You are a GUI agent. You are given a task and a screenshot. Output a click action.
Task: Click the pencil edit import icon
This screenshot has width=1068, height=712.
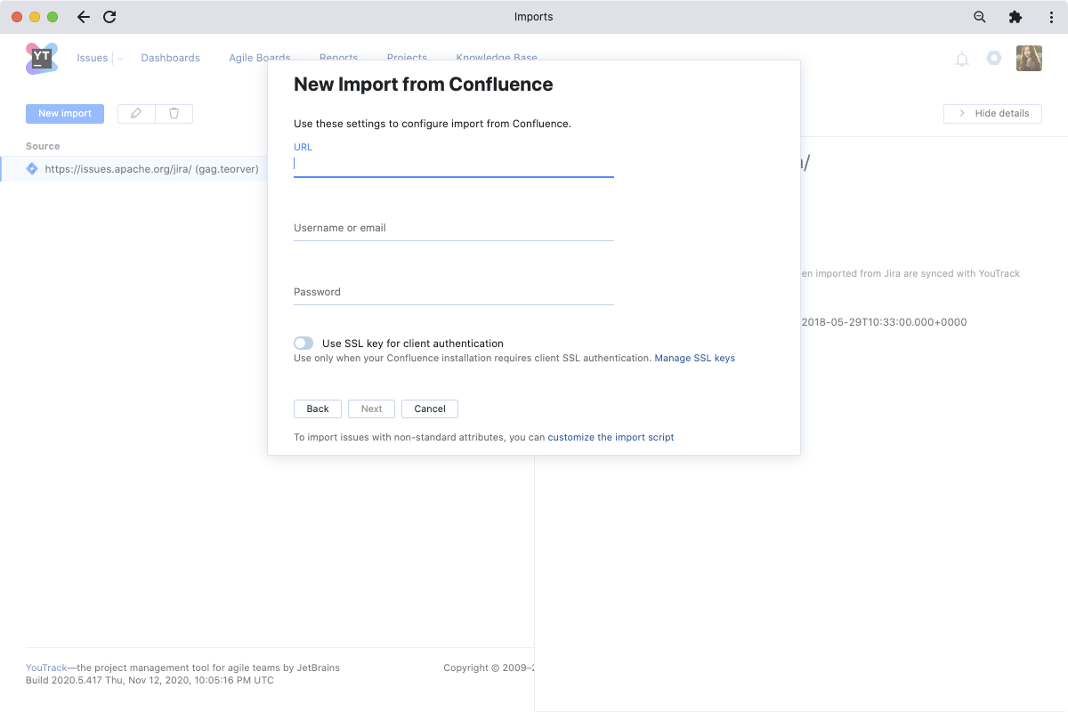[136, 113]
